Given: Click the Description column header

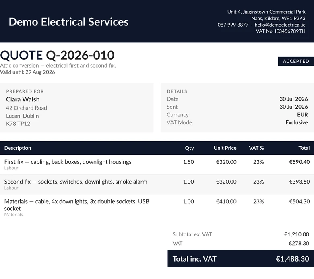Looking at the screenshot, I should click(18, 148).
